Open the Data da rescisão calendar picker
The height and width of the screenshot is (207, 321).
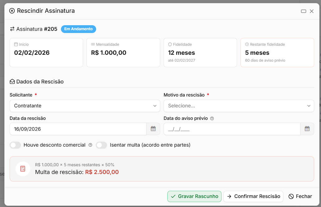[x=153, y=129]
